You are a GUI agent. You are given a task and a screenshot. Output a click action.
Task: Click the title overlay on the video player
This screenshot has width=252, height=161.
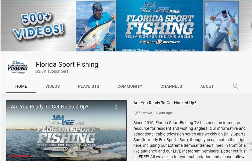pyautogui.click(x=49, y=107)
